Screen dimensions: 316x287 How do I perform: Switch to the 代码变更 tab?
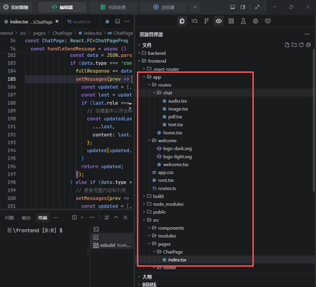[x=113, y=7]
